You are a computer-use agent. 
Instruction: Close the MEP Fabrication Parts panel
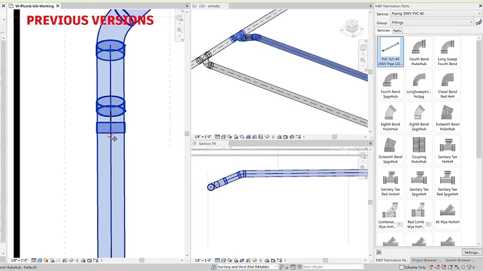pyautogui.click(x=480, y=6)
